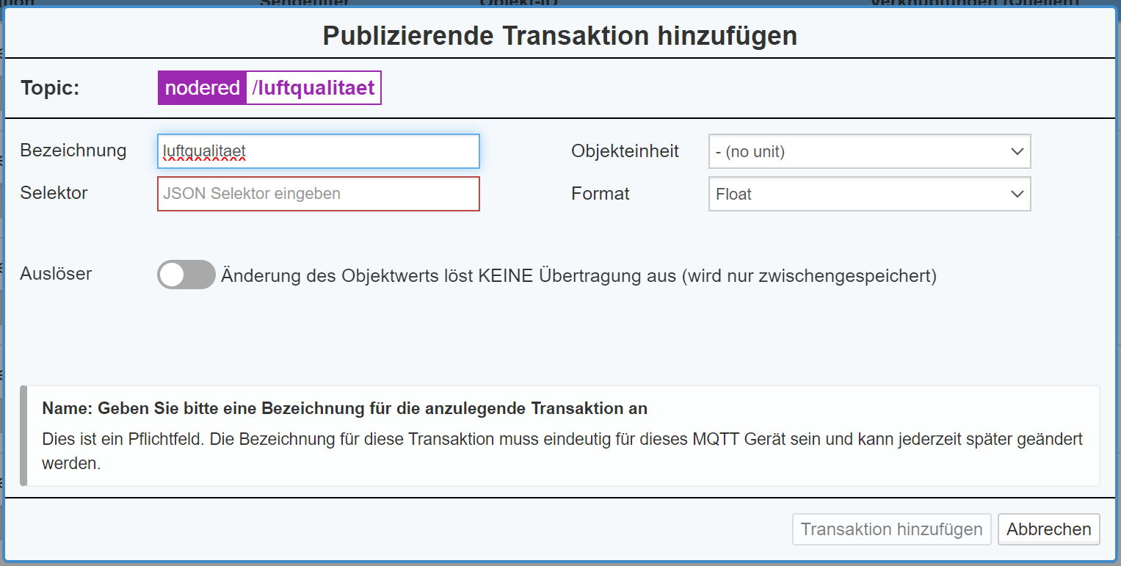Viewport: 1121px width, 566px height.
Task: Click the 'Änderung des Objektwerts' trigger description
Action: 578,276
